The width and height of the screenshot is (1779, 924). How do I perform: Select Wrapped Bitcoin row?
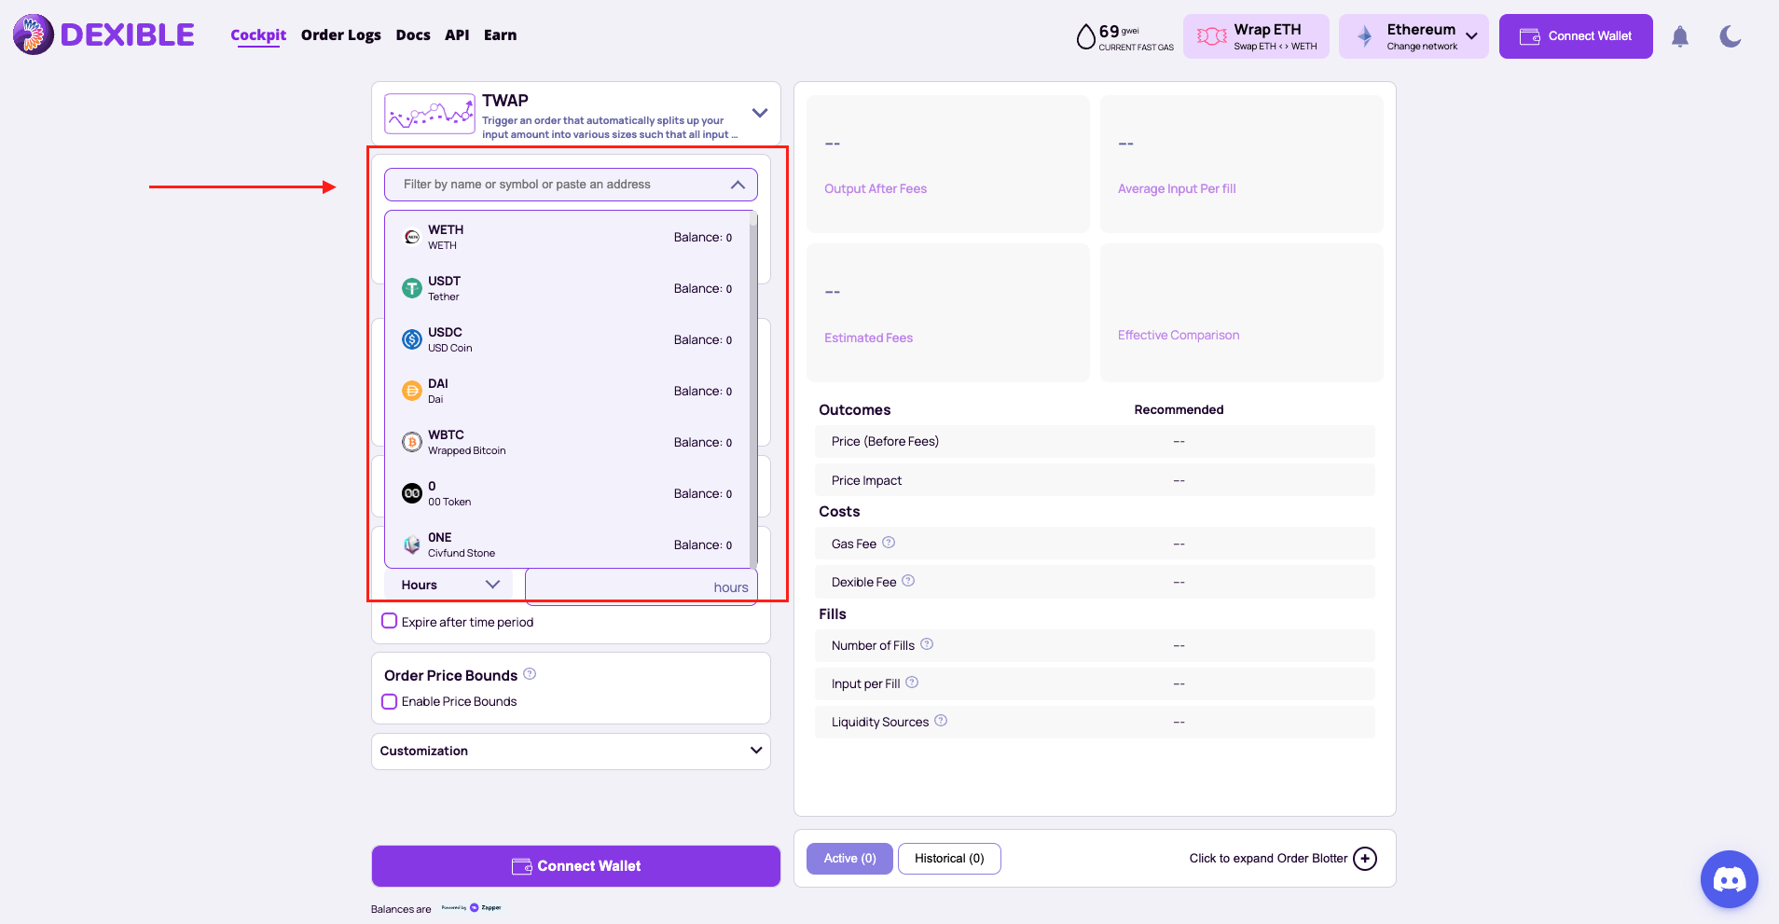[567, 442]
